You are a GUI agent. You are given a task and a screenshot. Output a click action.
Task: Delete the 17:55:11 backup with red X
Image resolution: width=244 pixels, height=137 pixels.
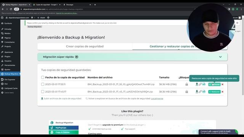point(222,84)
